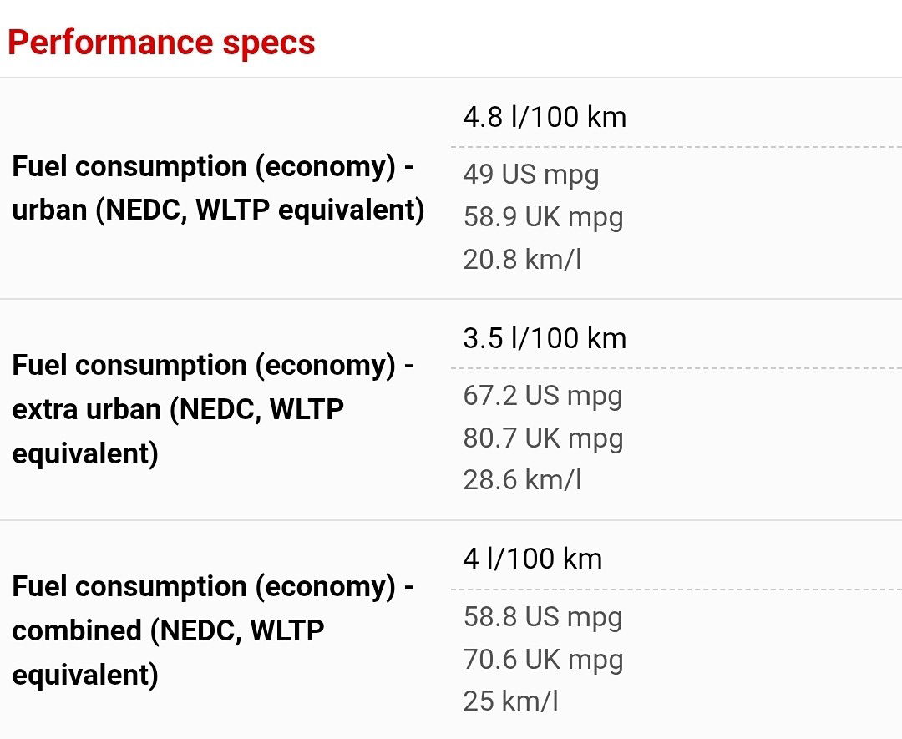
Task: Click the dashed separator under 3.5 l/100 km
Action: click(x=676, y=368)
